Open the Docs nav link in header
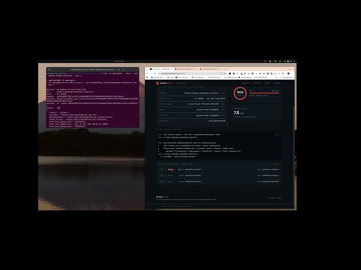This screenshot has height=270, width=361. tap(267, 83)
